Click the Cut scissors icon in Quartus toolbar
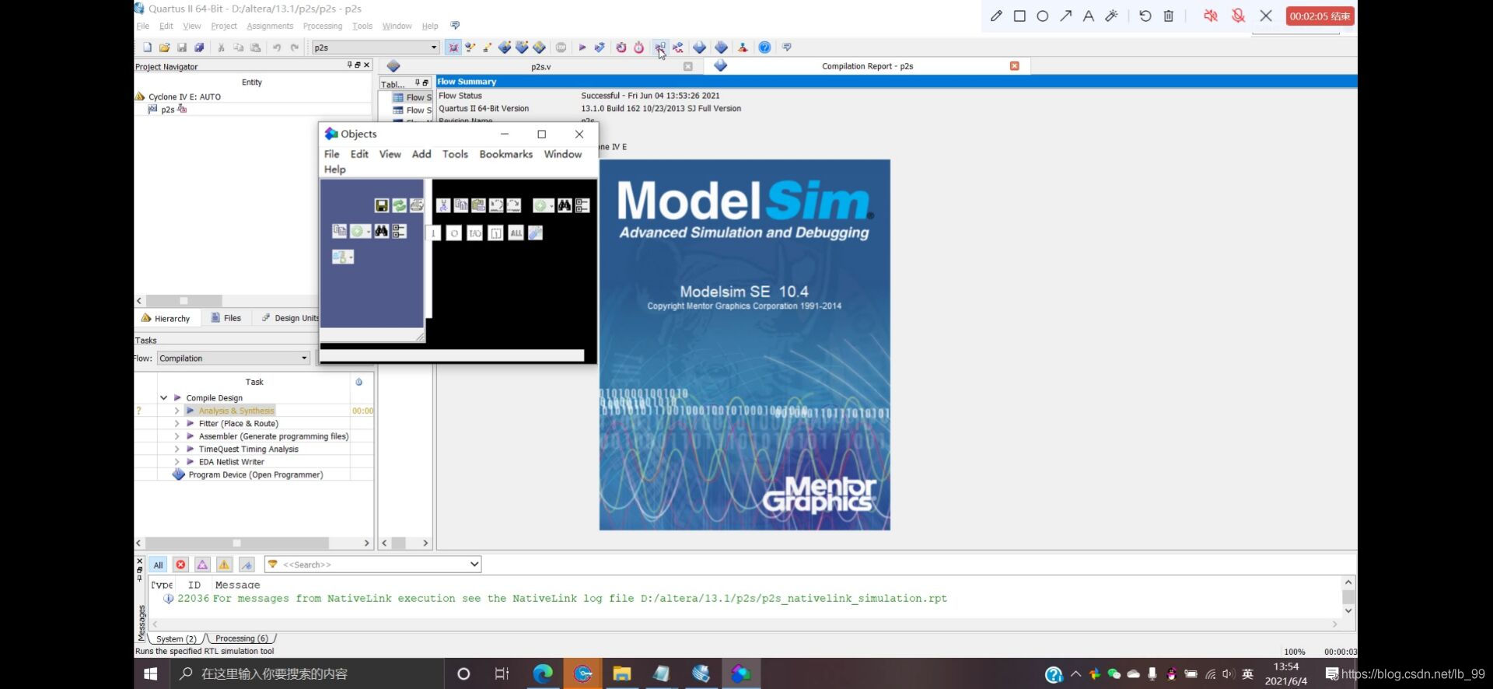1493x689 pixels. point(221,47)
